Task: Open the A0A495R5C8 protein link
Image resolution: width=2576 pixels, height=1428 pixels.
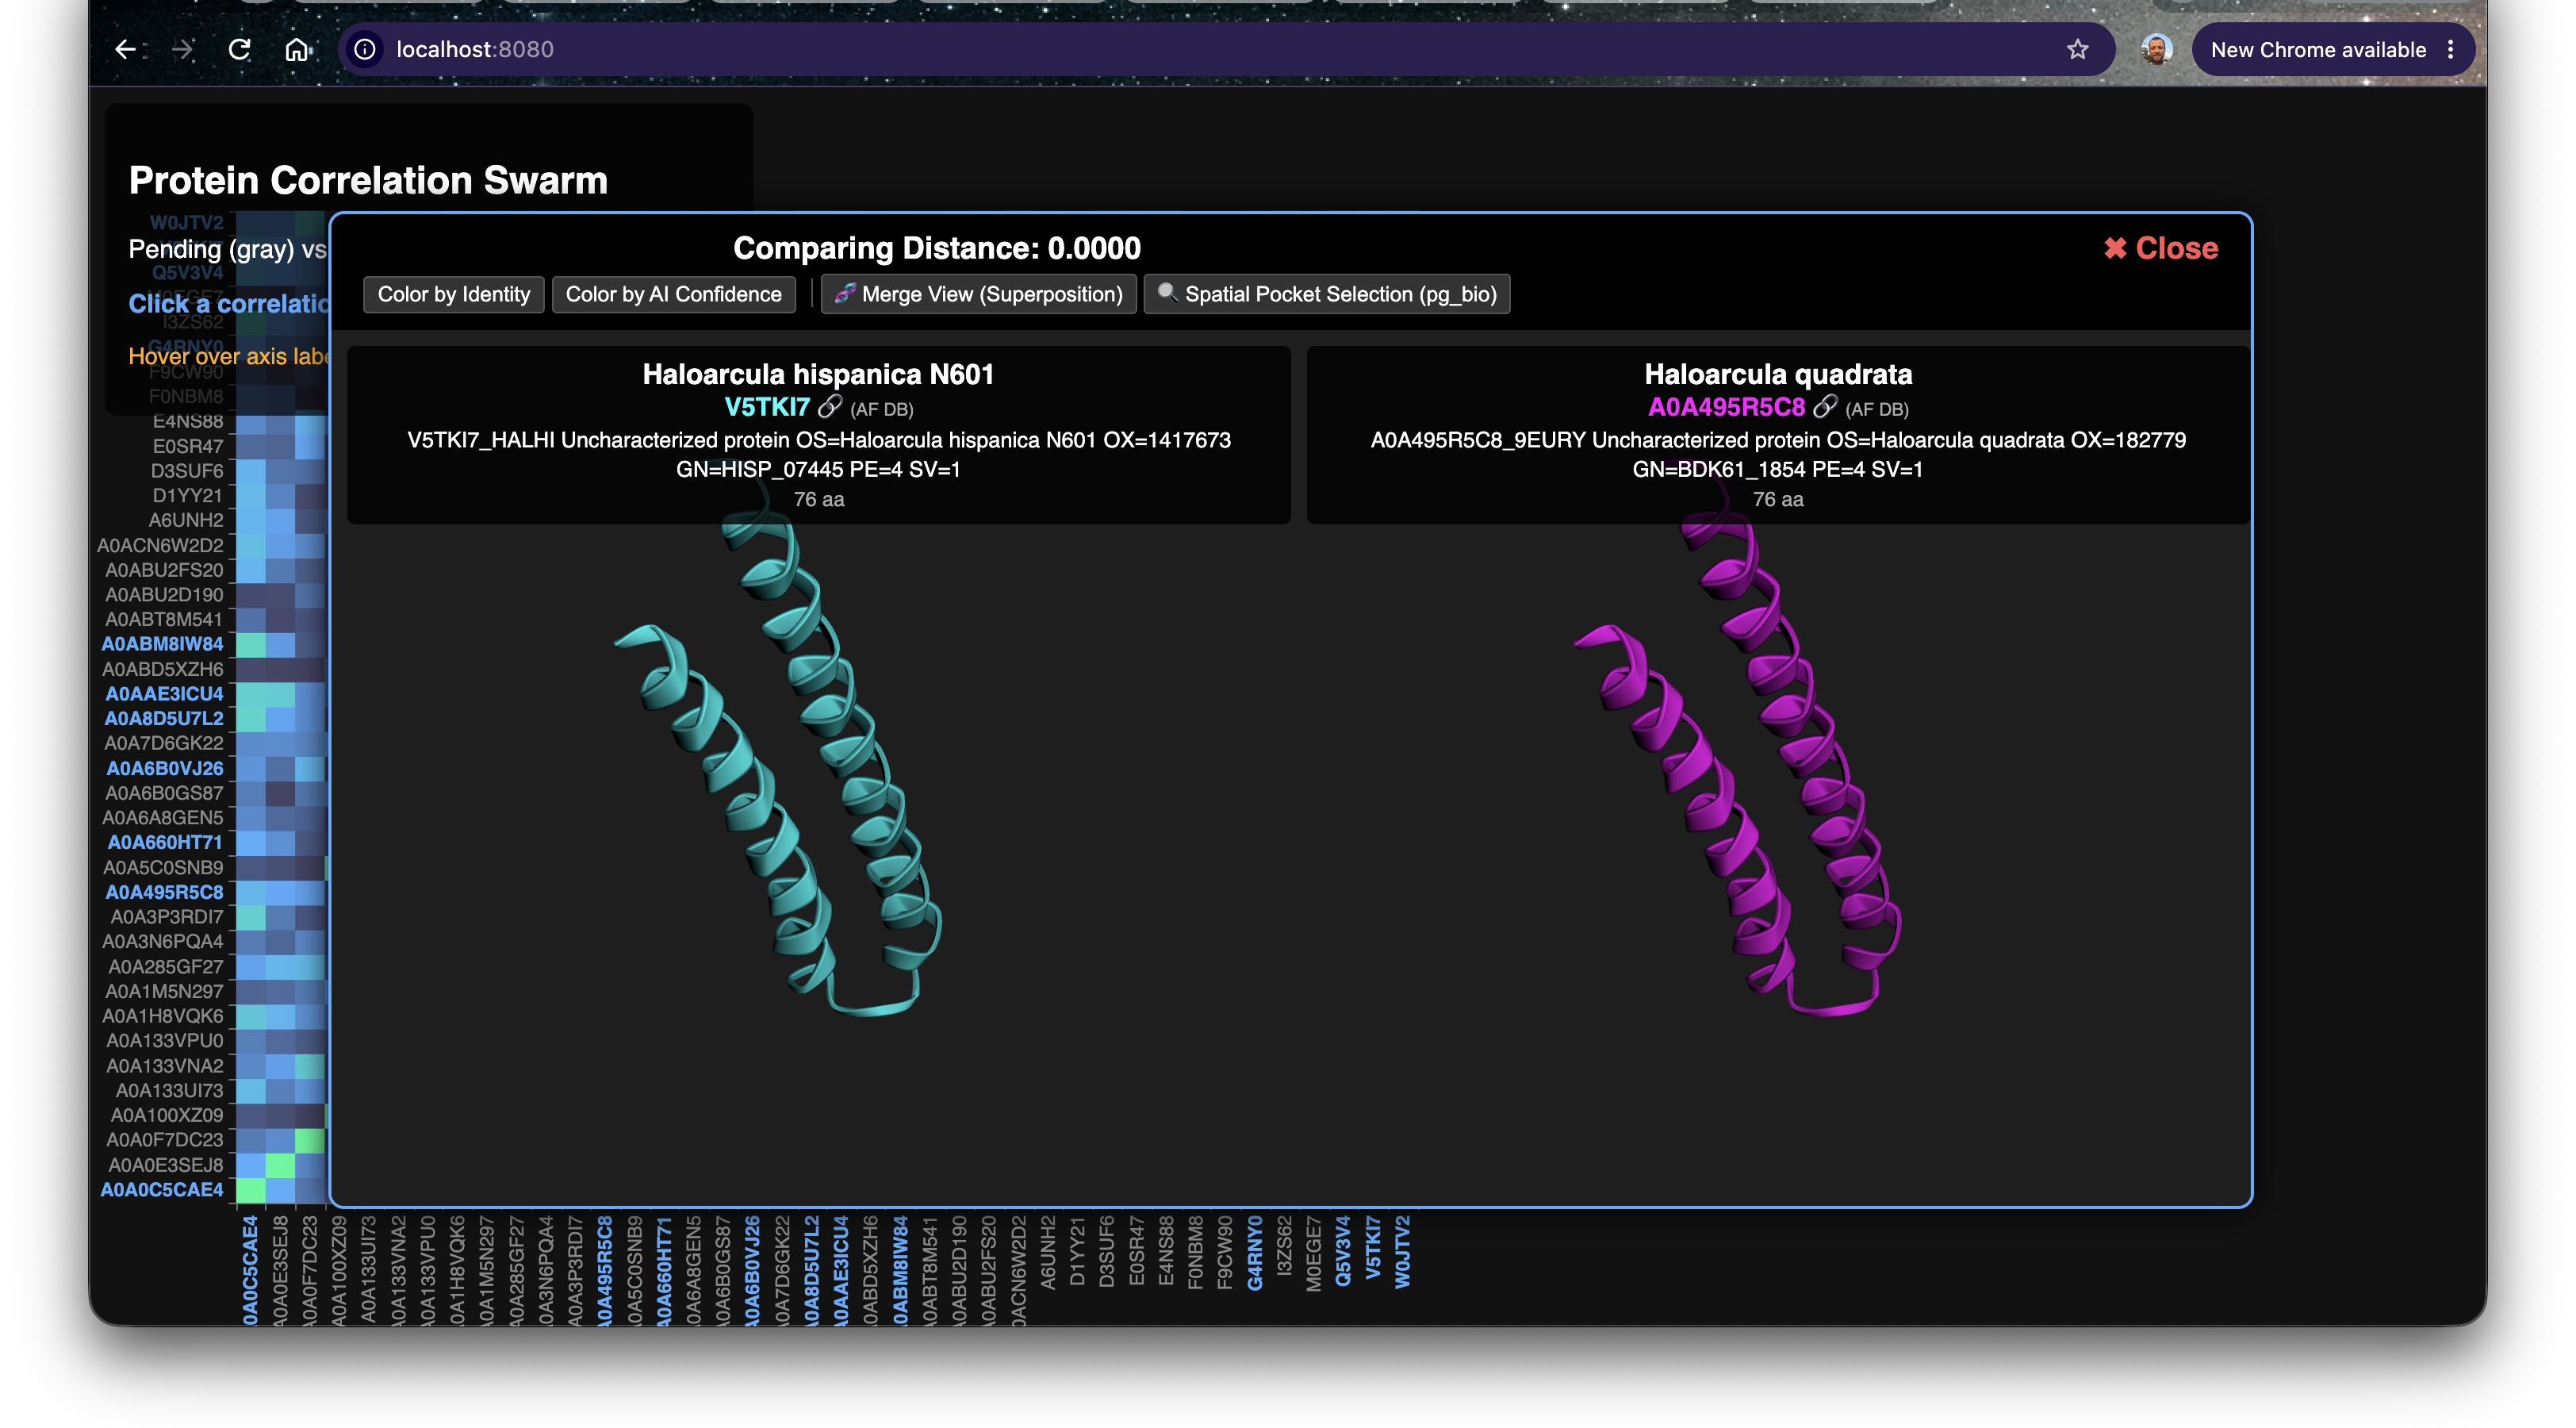Action: [1726, 407]
